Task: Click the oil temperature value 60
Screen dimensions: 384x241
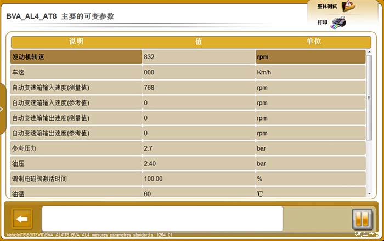Action: coord(147,194)
